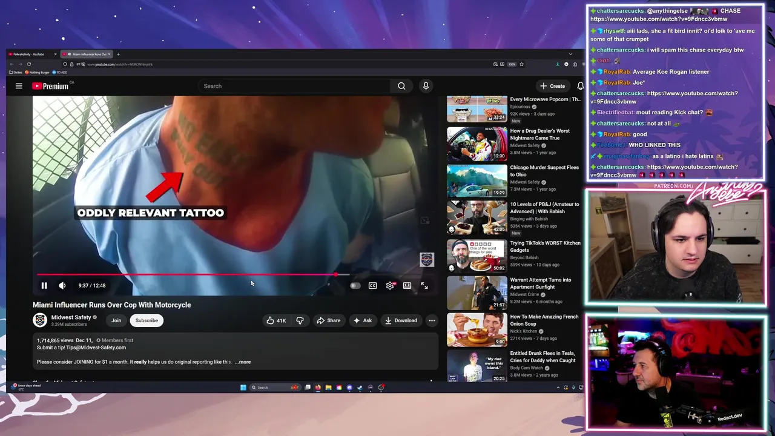
Task: Open Chicago Murder Suspect Flees video thumbnail
Action: point(477,180)
